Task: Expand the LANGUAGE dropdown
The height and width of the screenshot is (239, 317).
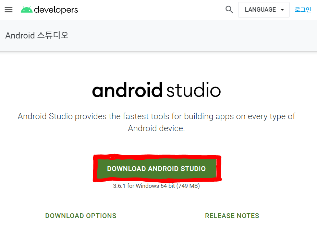Action: tap(264, 10)
